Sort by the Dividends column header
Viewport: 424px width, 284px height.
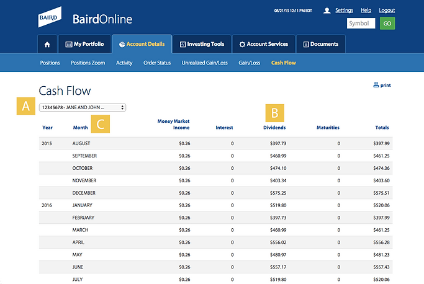click(274, 128)
